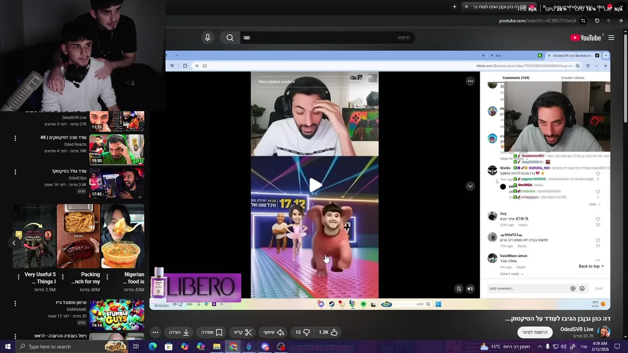This screenshot has height=353, width=628.
Task: Click the youtube.com address bar URL
Action: pos(537,21)
